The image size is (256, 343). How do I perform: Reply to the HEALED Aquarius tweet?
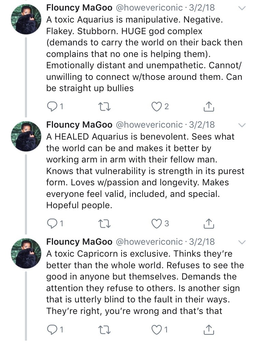click(52, 224)
